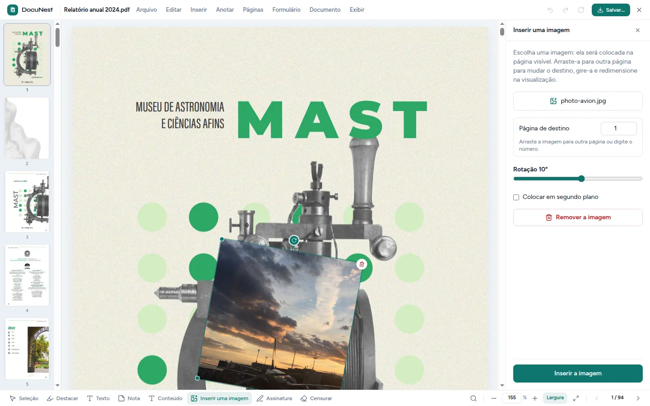Open the Páginas menu
The height and width of the screenshot is (406, 650).
coord(253,9)
